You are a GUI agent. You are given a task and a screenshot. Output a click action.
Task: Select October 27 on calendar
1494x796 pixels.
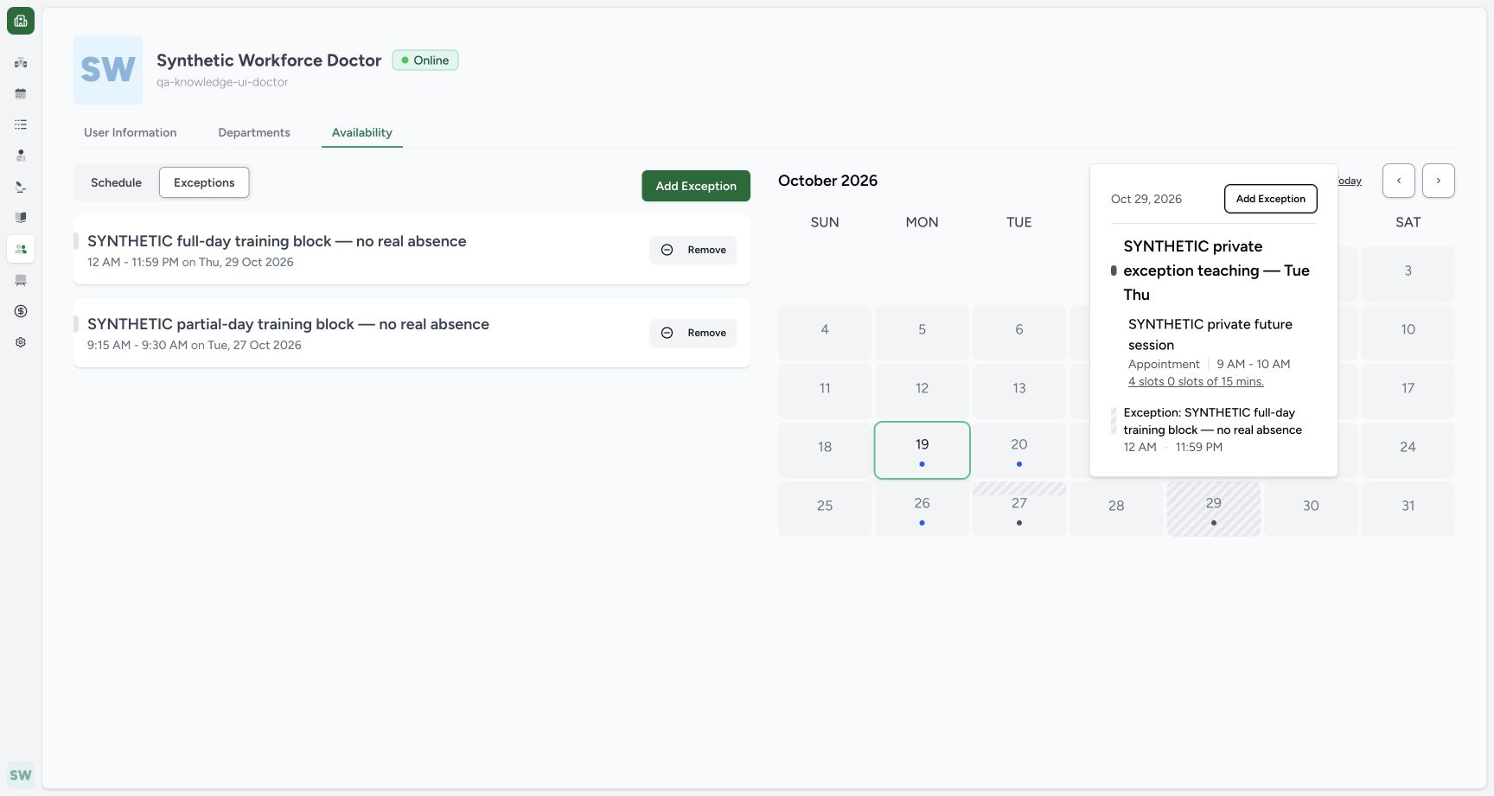1019,509
